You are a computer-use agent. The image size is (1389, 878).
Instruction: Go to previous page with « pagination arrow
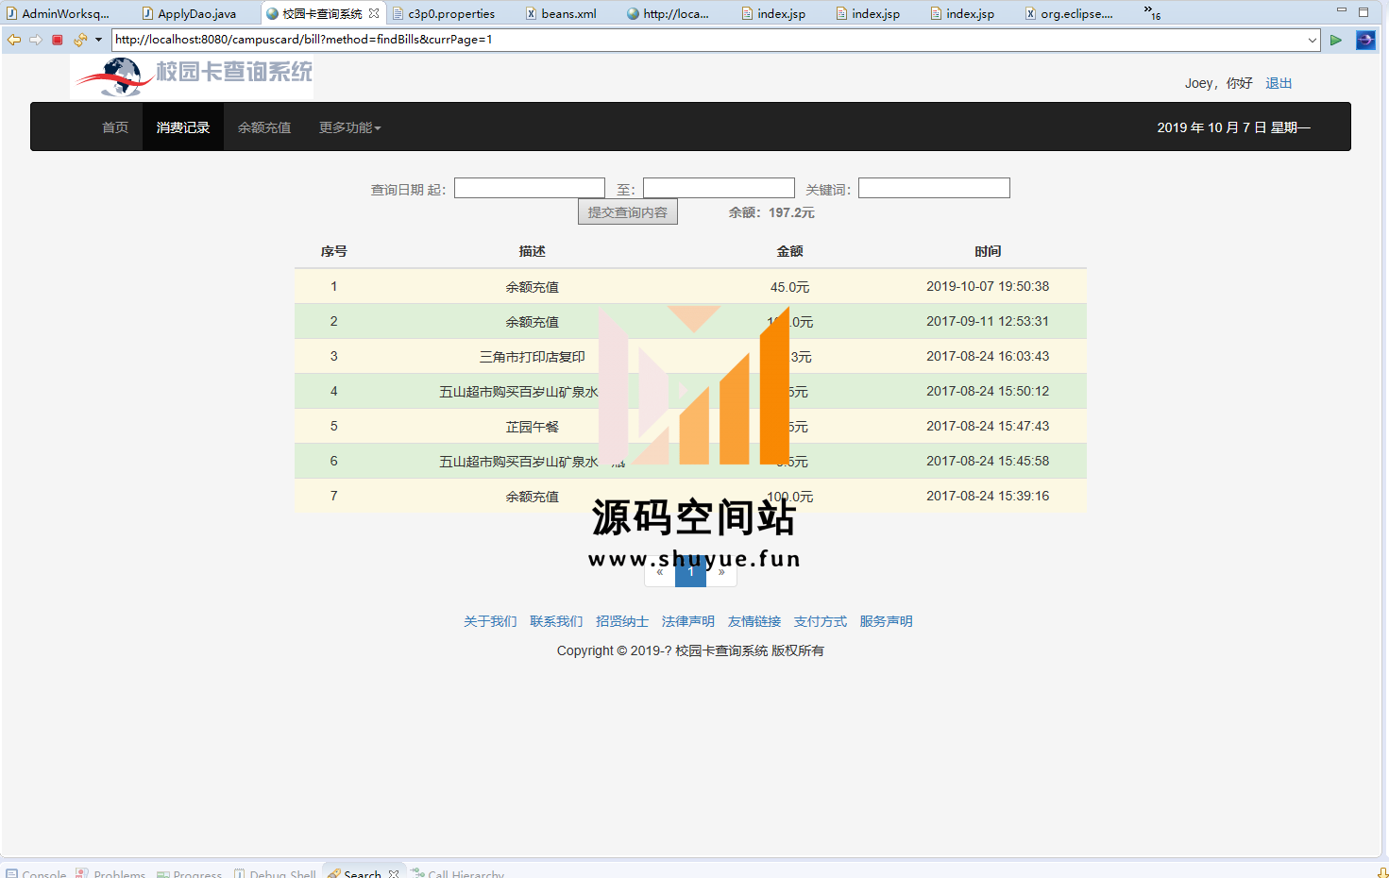(x=660, y=571)
